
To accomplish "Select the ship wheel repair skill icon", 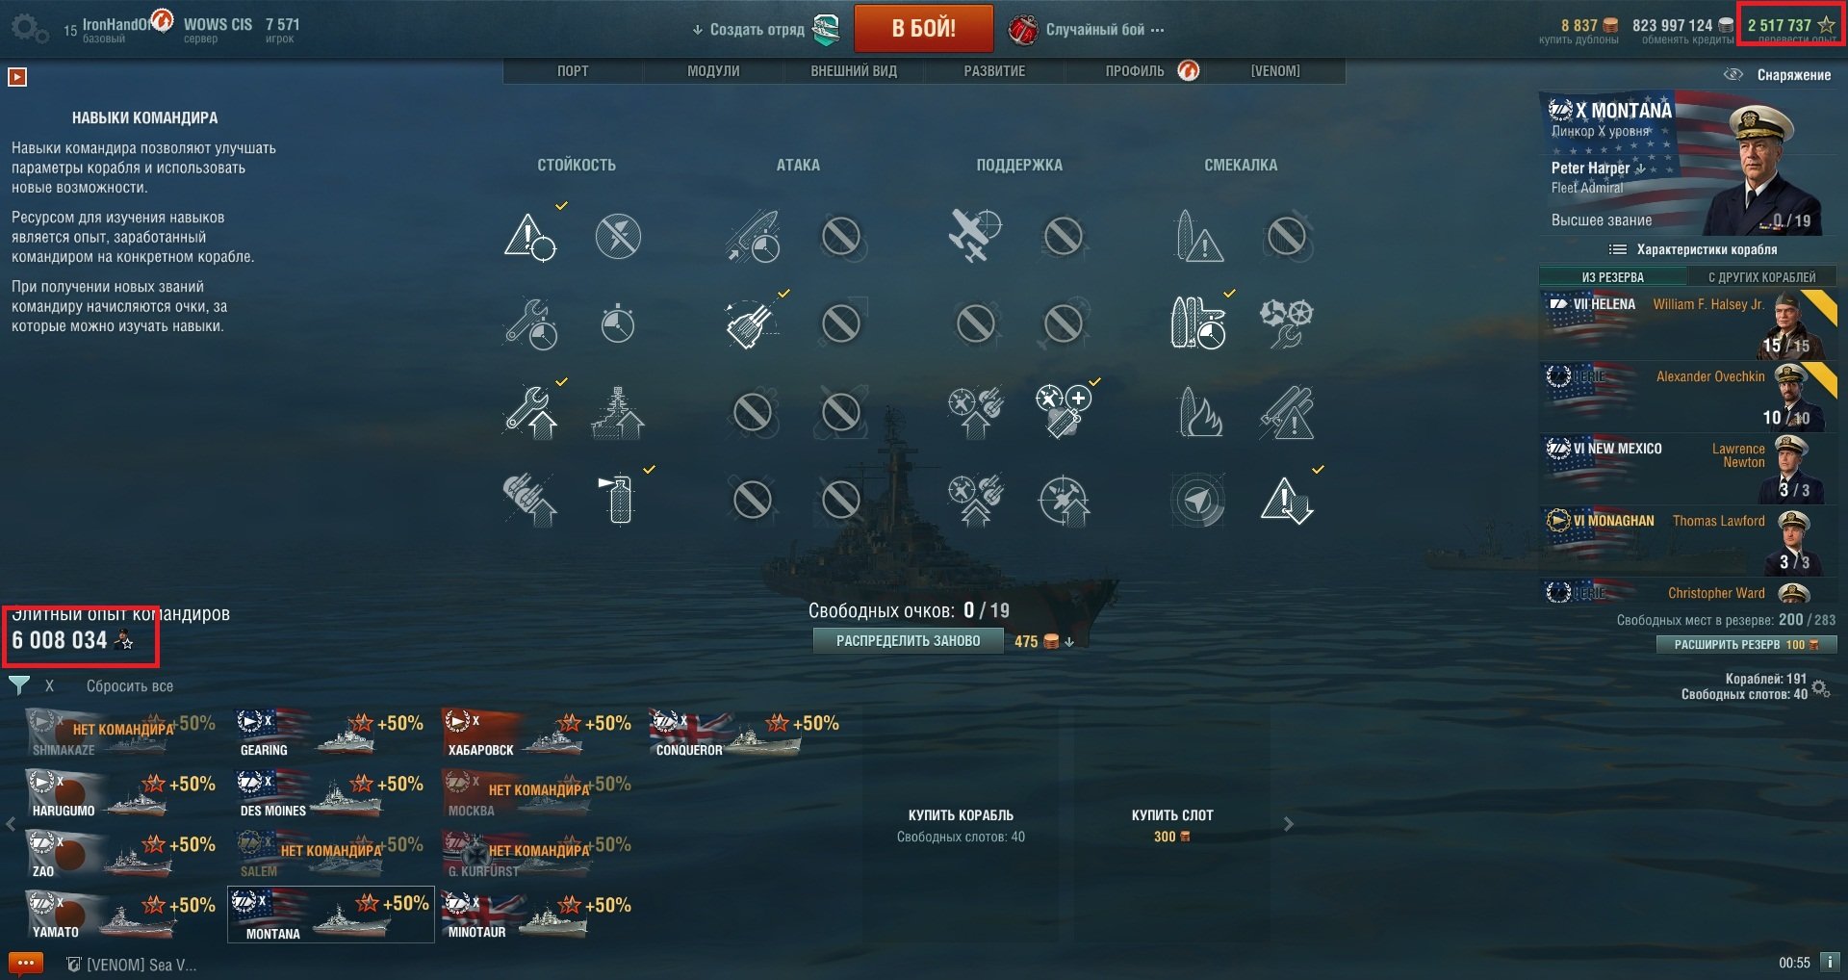I will (1287, 323).
